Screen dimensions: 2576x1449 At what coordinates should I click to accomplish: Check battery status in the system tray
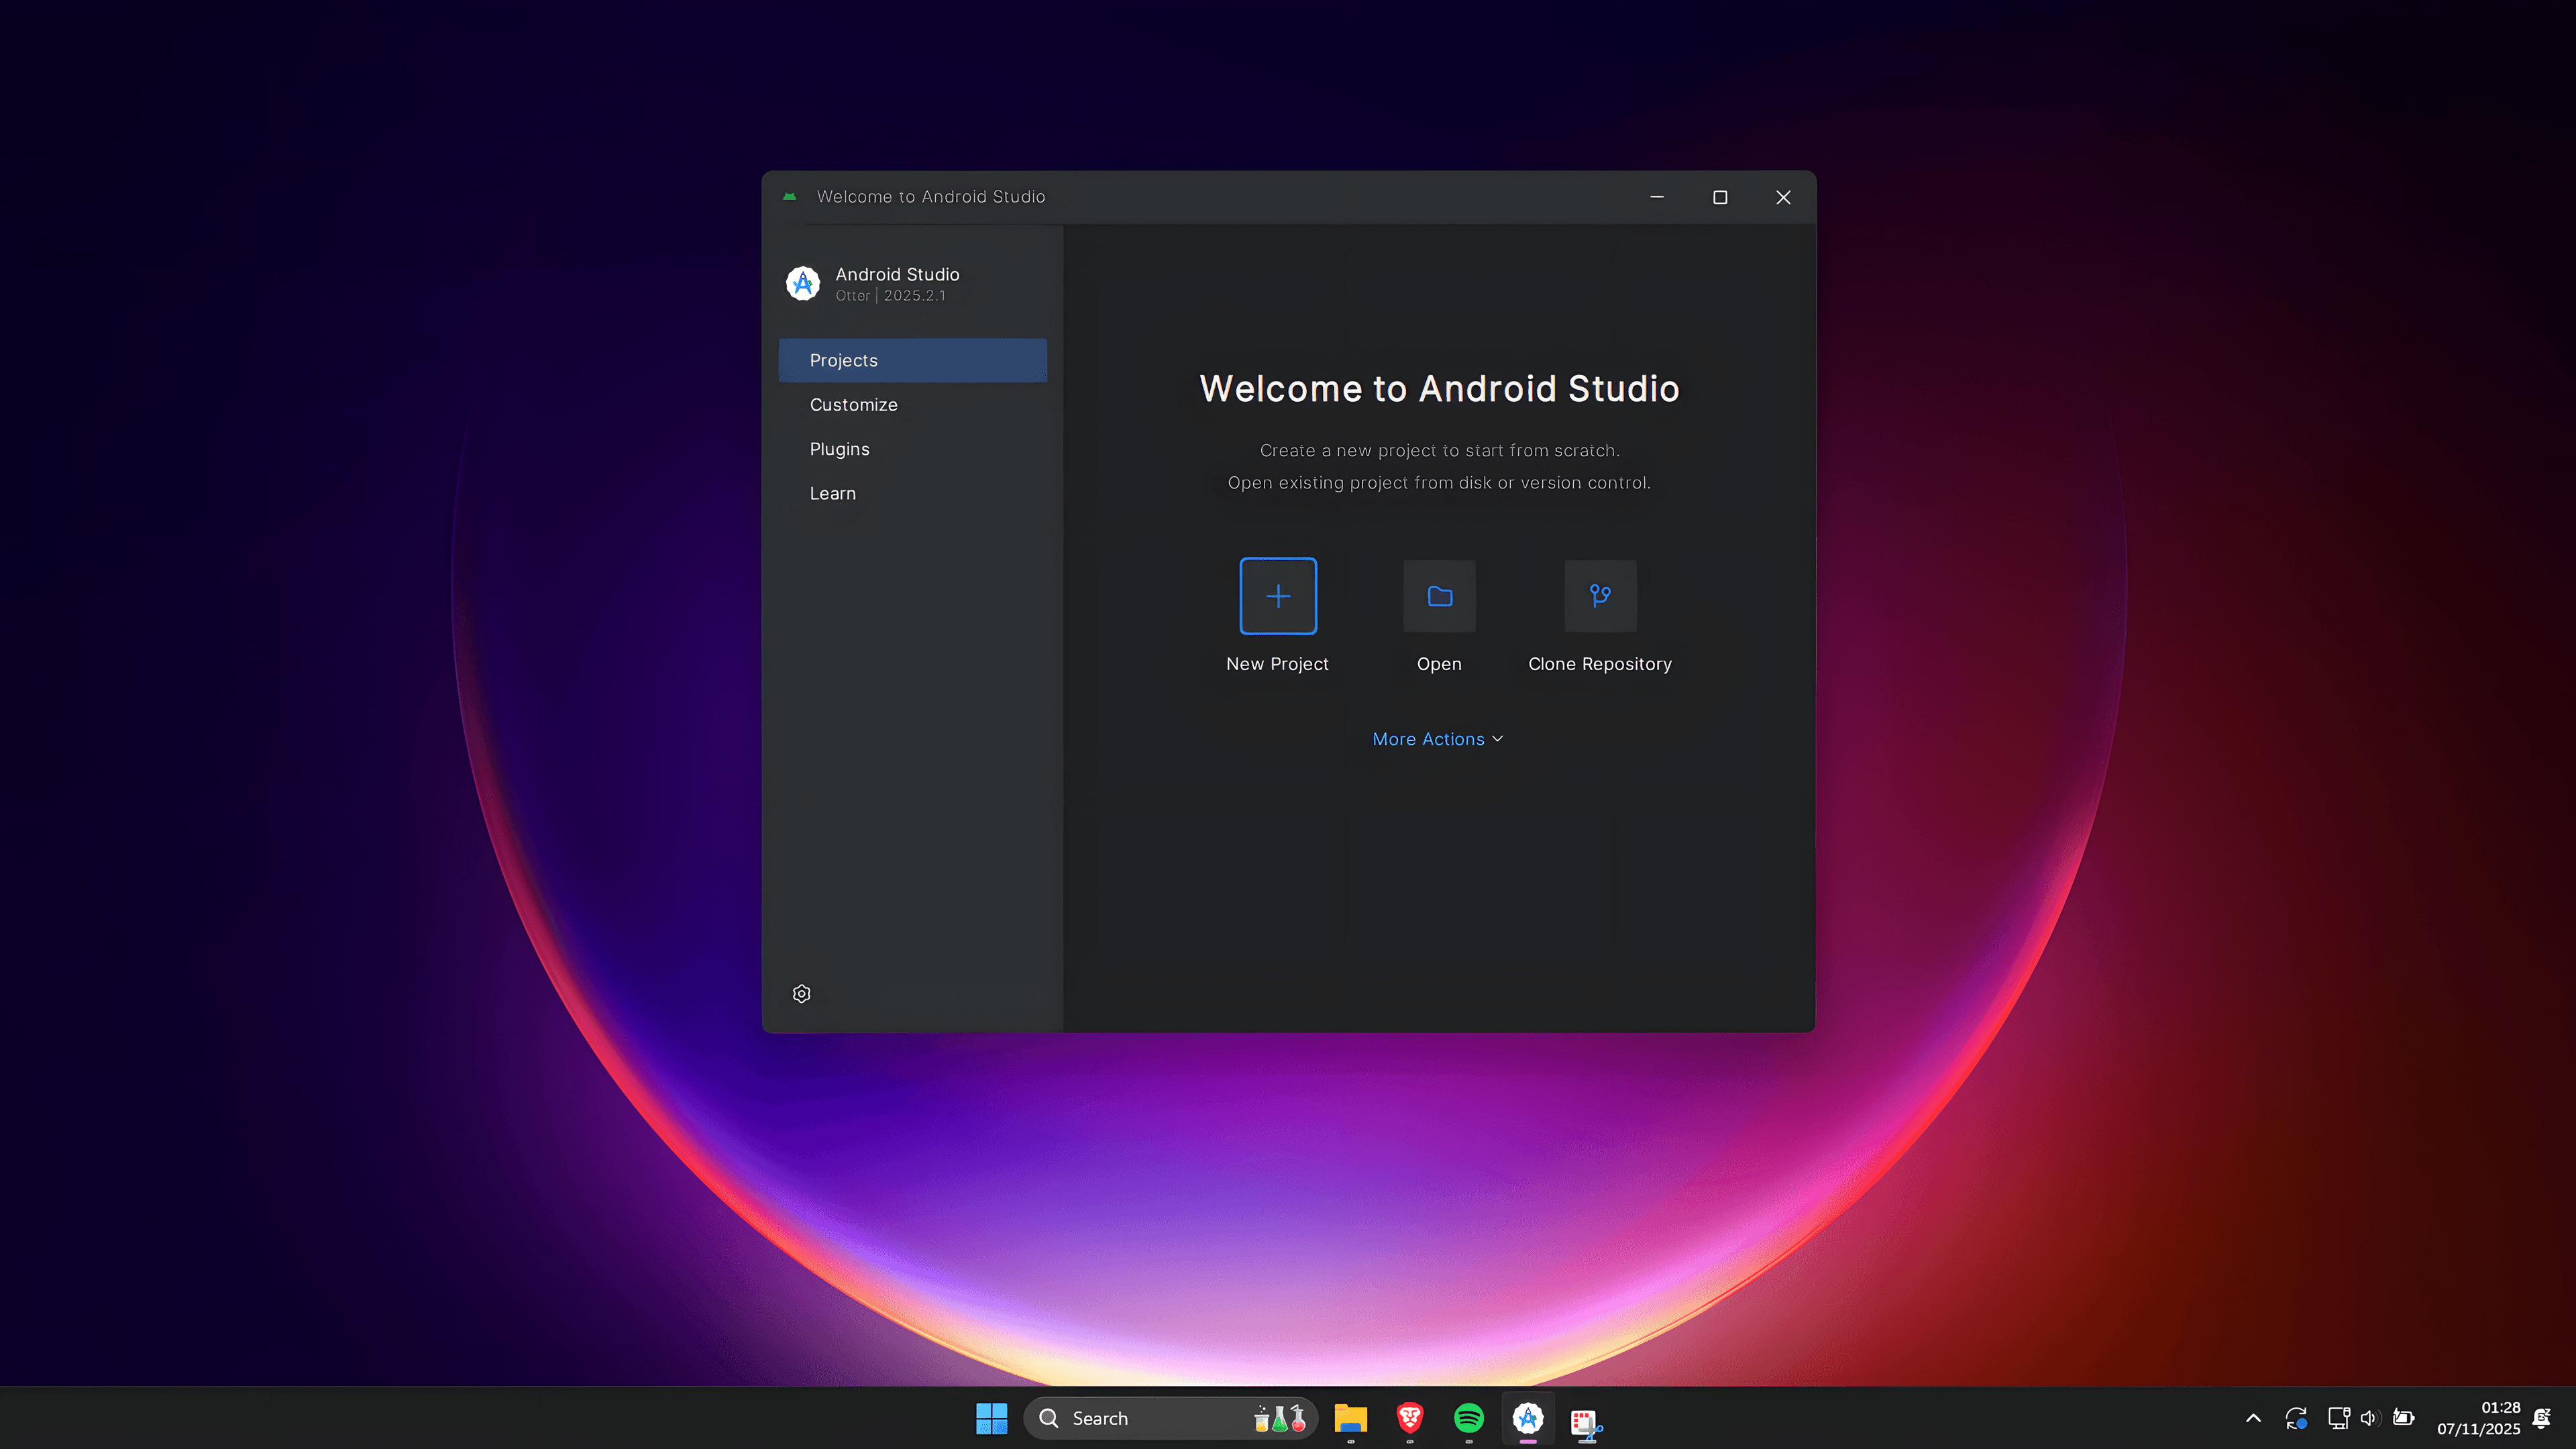[2403, 1417]
